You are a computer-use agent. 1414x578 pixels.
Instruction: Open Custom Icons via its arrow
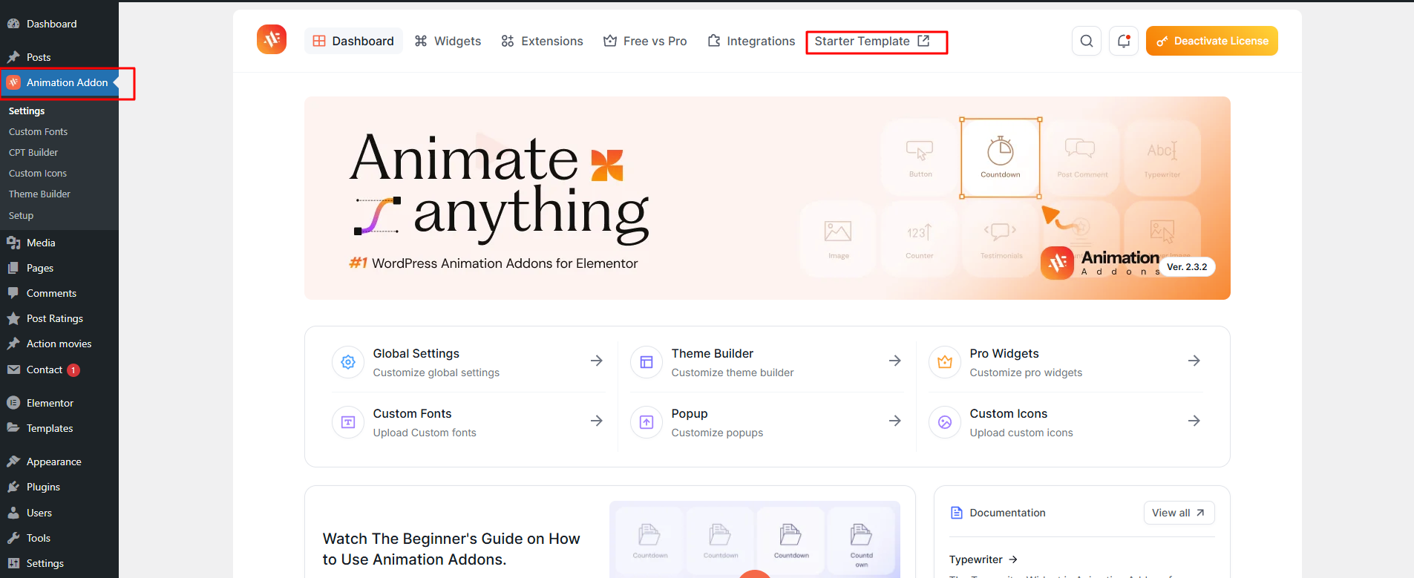coord(1194,421)
